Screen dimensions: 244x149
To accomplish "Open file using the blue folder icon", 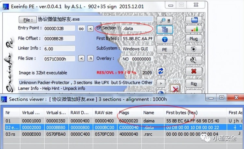I will click(x=194, y=20).
